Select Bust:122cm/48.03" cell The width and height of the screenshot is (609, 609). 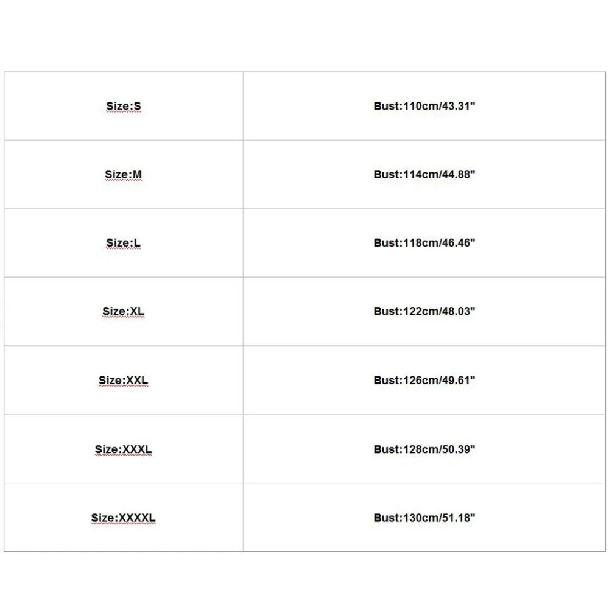coord(424,311)
